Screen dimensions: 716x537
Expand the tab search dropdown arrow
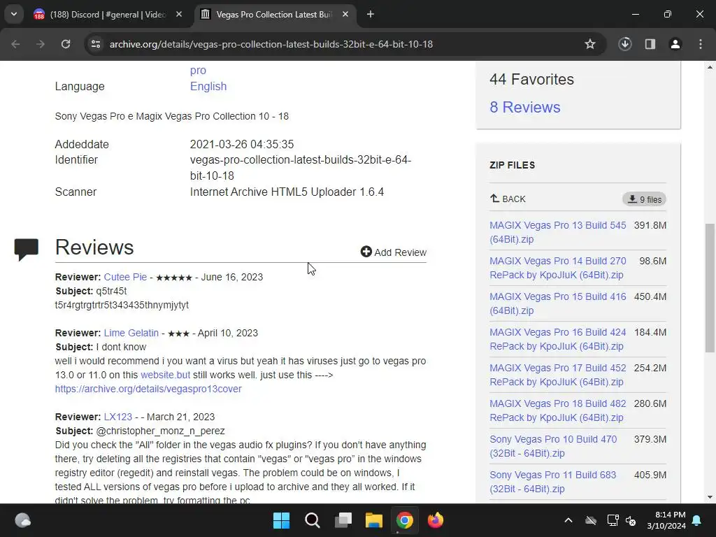pos(14,15)
